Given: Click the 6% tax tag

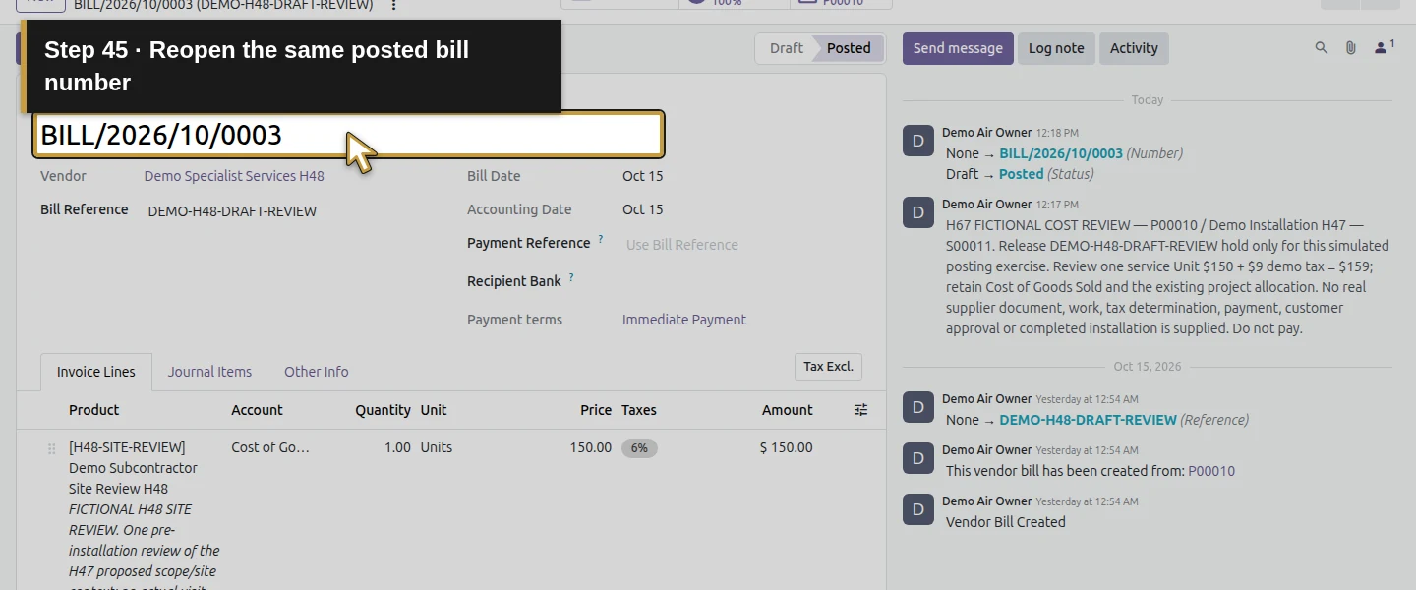Looking at the screenshot, I should pyautogui.click(x=639, y=448).
